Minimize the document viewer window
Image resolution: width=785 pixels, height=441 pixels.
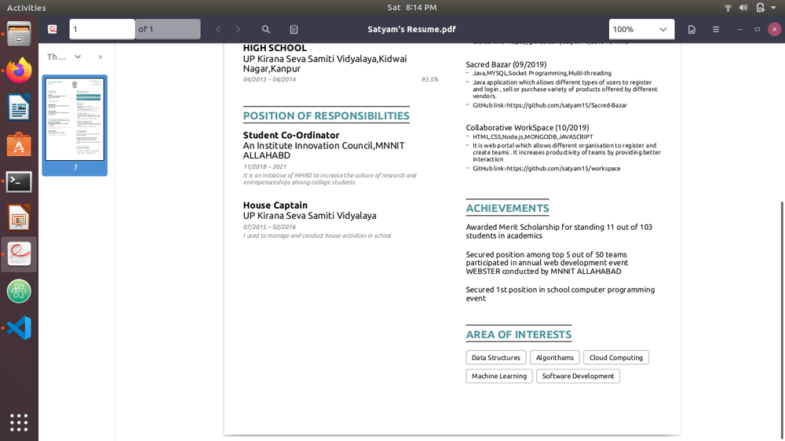coord(740,30)
